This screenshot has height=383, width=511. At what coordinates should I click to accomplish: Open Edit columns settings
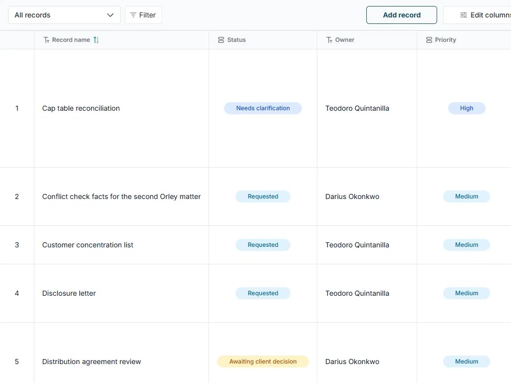[x=478, y=15]
